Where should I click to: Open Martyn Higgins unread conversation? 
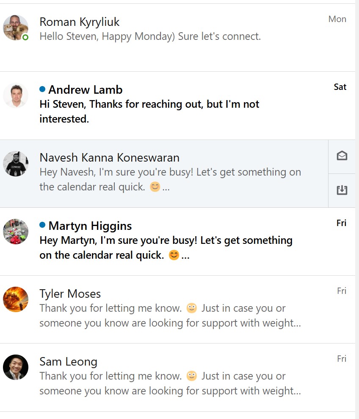click(177, 242)
